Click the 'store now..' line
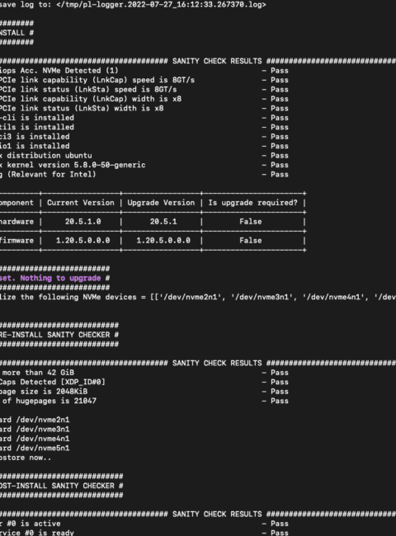The width and height of the screenshot is (396, 536). (26, 458)
